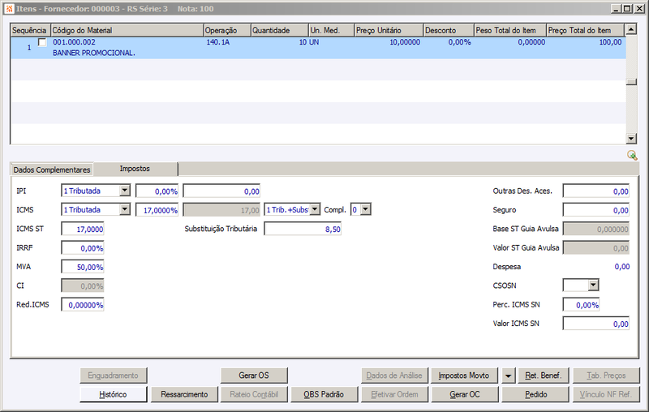Click the 10,00000 unit price cell
The width and height of the screenshot is (649, 412).
point(405,42)
